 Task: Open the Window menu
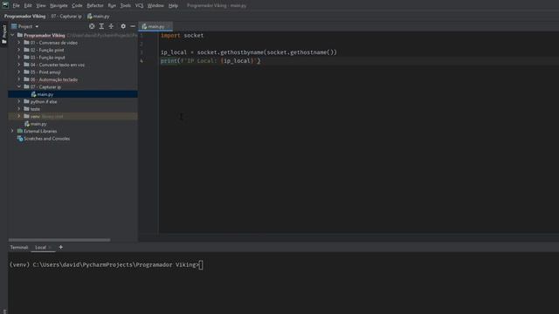coord(155,6)
